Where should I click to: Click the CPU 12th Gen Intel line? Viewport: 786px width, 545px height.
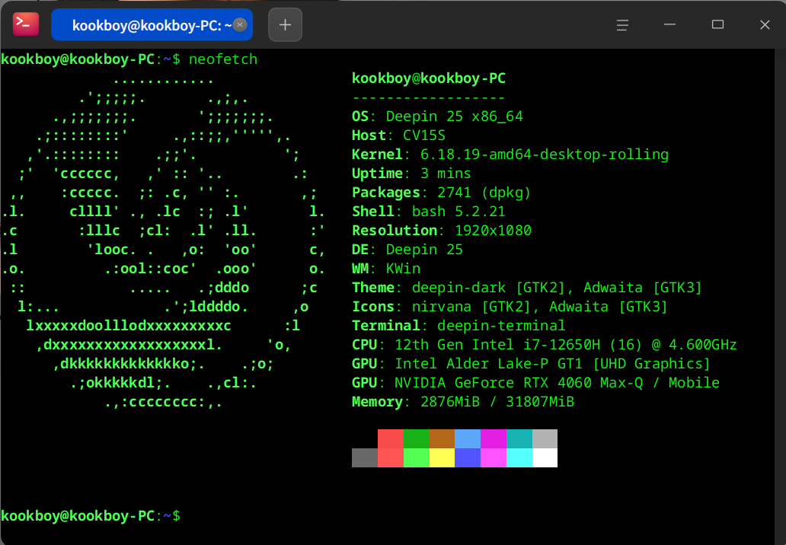coord(544,345)
